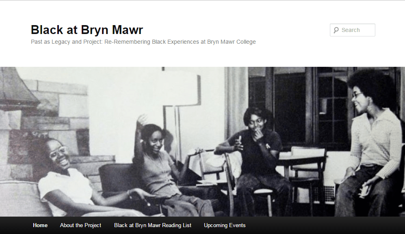The height and width of the screenshot is (234, 405).
Task: Click the Black at Bryn Mawr site title
Action: [x=87, y=30]
